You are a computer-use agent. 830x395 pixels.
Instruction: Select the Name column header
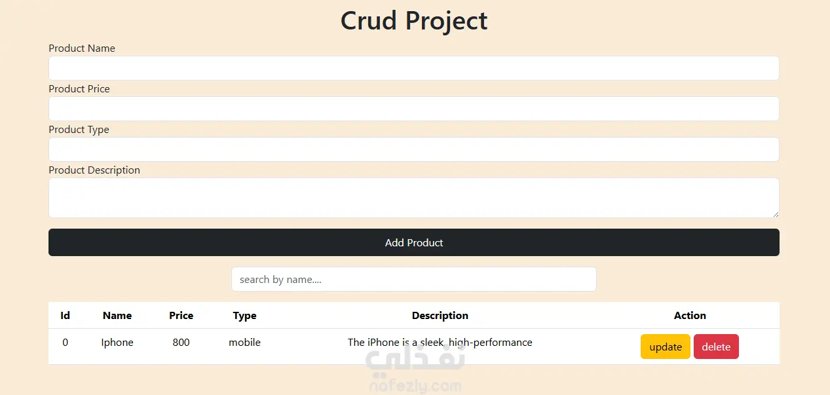tap(117, 316)
